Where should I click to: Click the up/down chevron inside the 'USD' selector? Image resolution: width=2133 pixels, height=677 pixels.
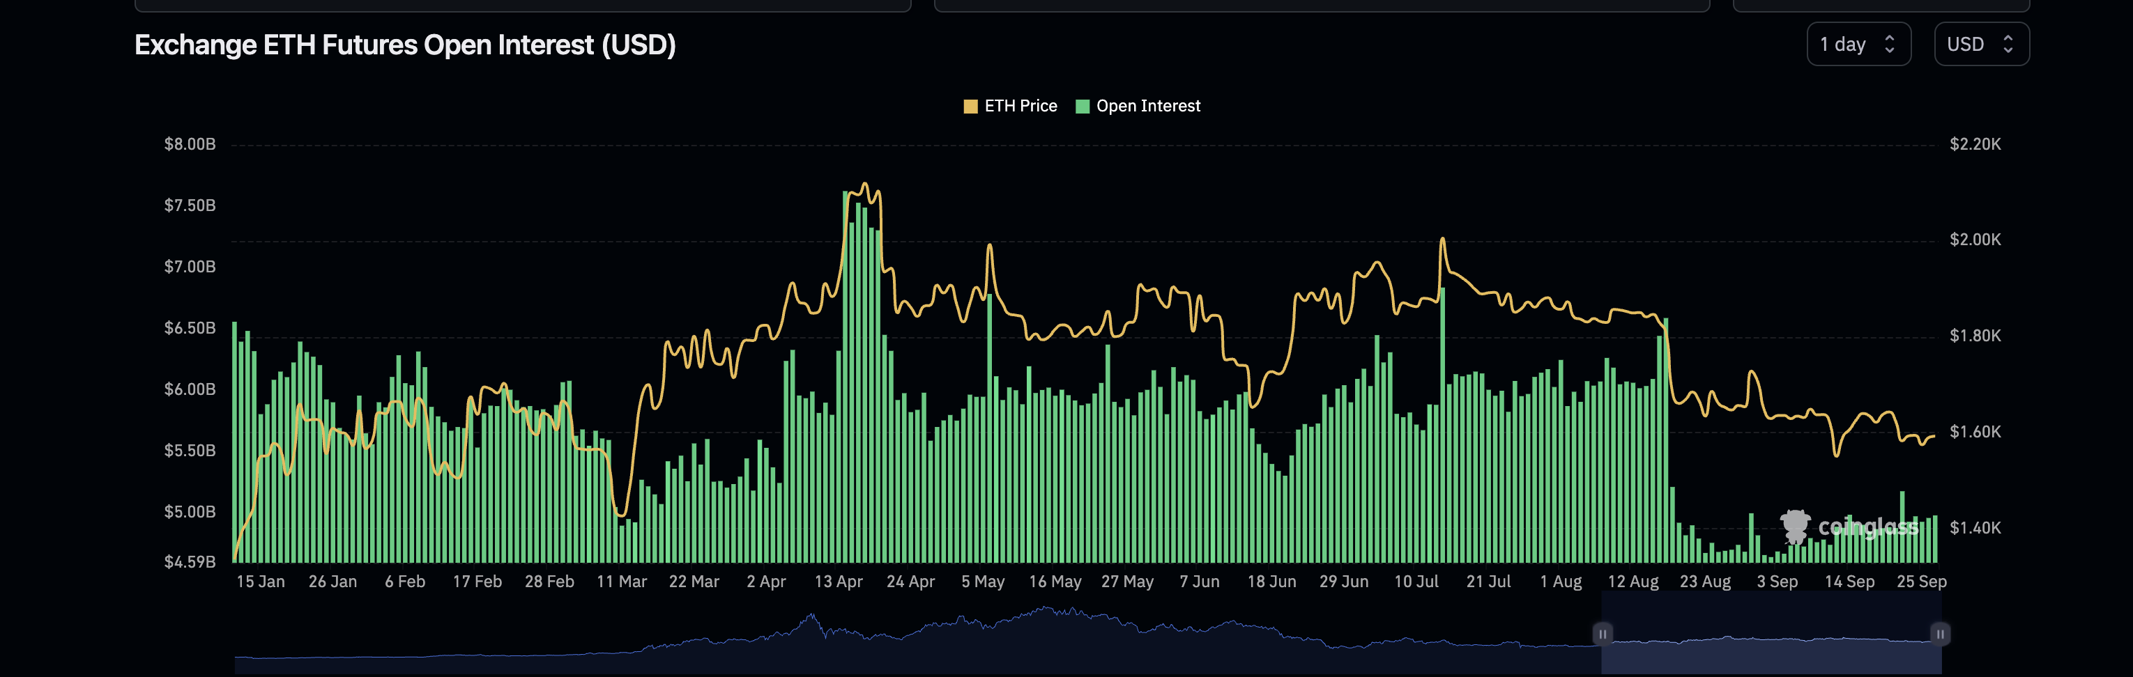pos(2010,45)
